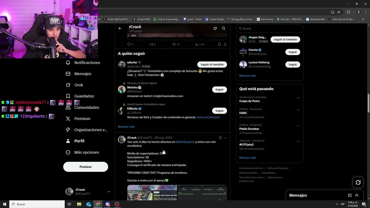Screen dimensions: 370x208
Task: Open the floating Grok button
Action: coord(358,182)
